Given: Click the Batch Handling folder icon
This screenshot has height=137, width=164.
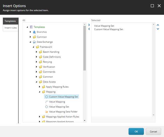Looking at the screenshot, I should coord(40,52).
